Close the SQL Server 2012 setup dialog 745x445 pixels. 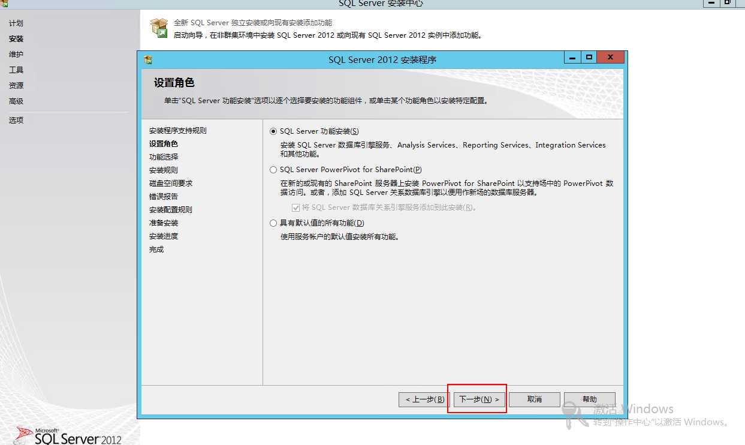(611, 58)
